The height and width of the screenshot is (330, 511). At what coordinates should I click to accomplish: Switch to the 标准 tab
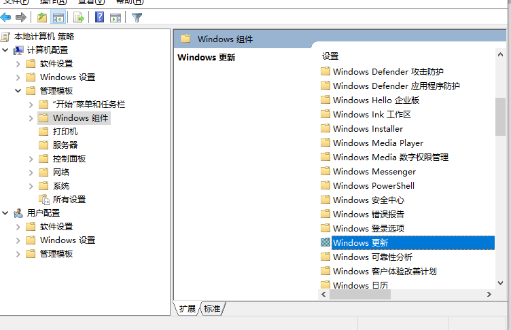(212, 308)
